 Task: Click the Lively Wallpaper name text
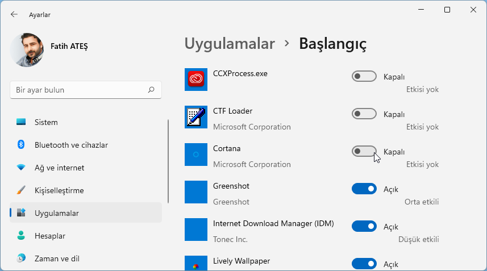242,261
